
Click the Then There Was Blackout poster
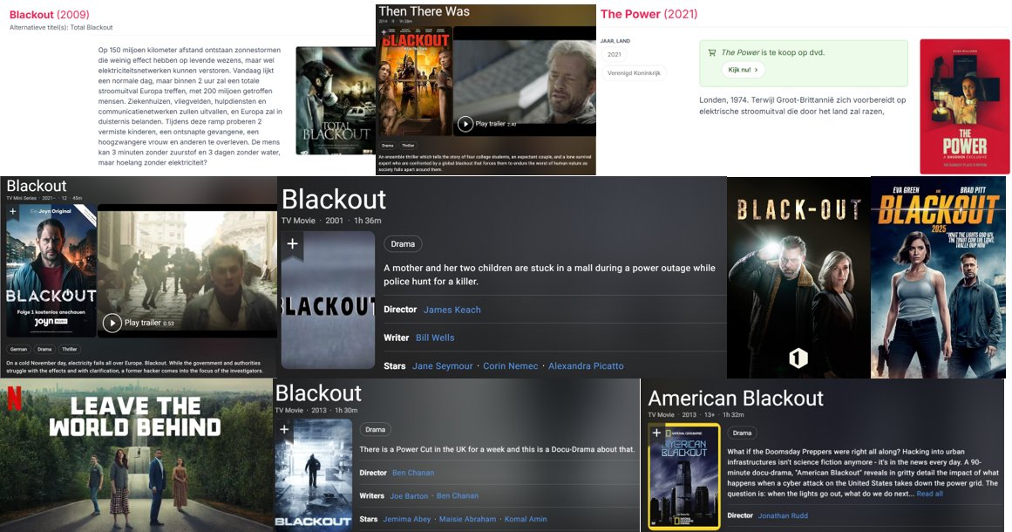pyautogui.click(x=414, y=81)
